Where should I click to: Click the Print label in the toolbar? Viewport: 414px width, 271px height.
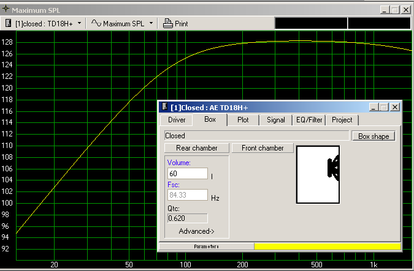click(x=182, y=24)
